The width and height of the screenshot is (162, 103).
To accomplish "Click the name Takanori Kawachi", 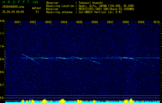I will coord(91,3).
